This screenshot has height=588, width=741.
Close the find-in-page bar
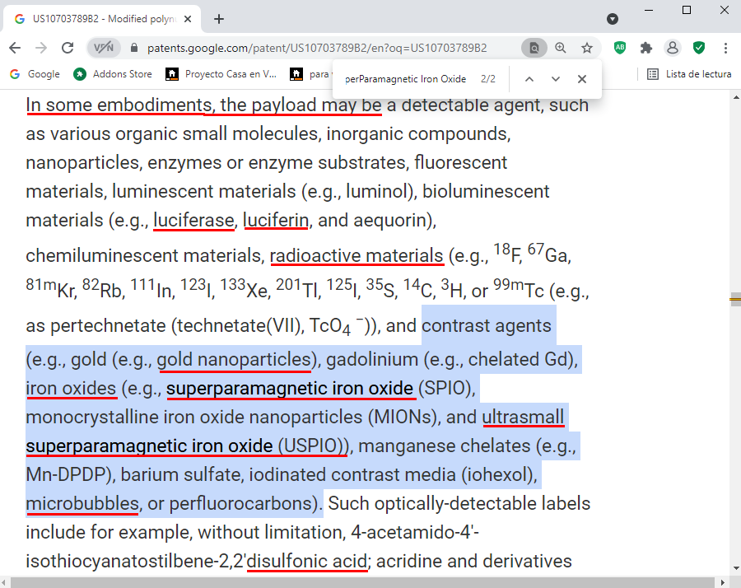click(x=582, y=79)
